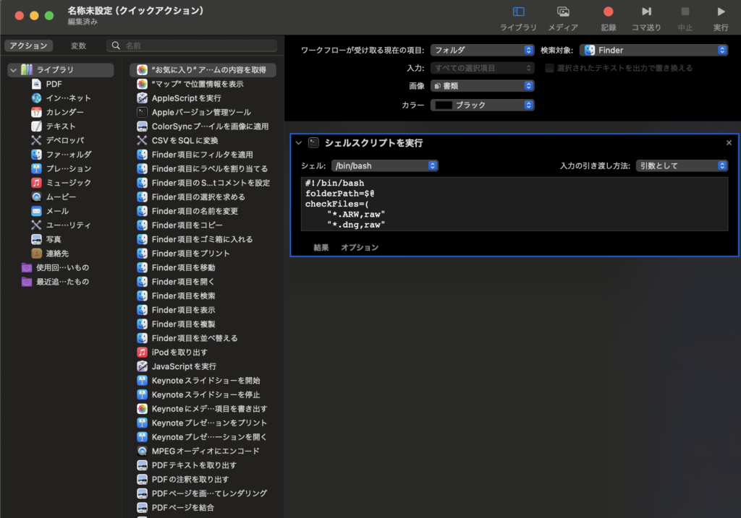This screenshot has height=518, width=741.
Task: Click the JavaScriptを実行 action icon
Action: click(x=143, y=366)
